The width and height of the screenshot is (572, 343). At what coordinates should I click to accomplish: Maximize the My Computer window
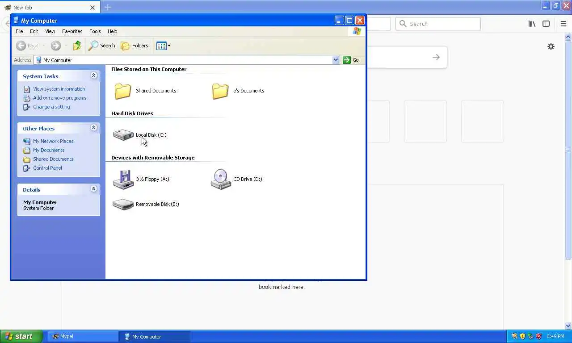click(349, 20)
